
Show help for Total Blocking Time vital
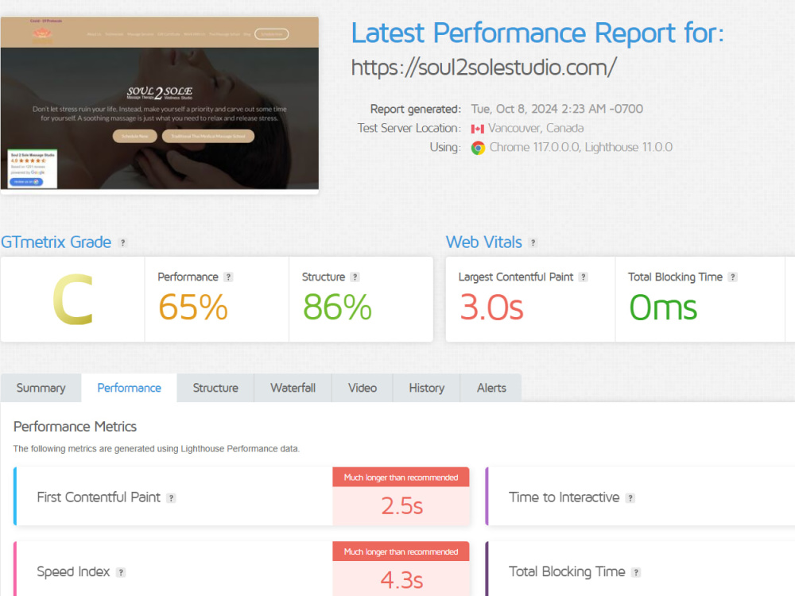coord(733,277)
